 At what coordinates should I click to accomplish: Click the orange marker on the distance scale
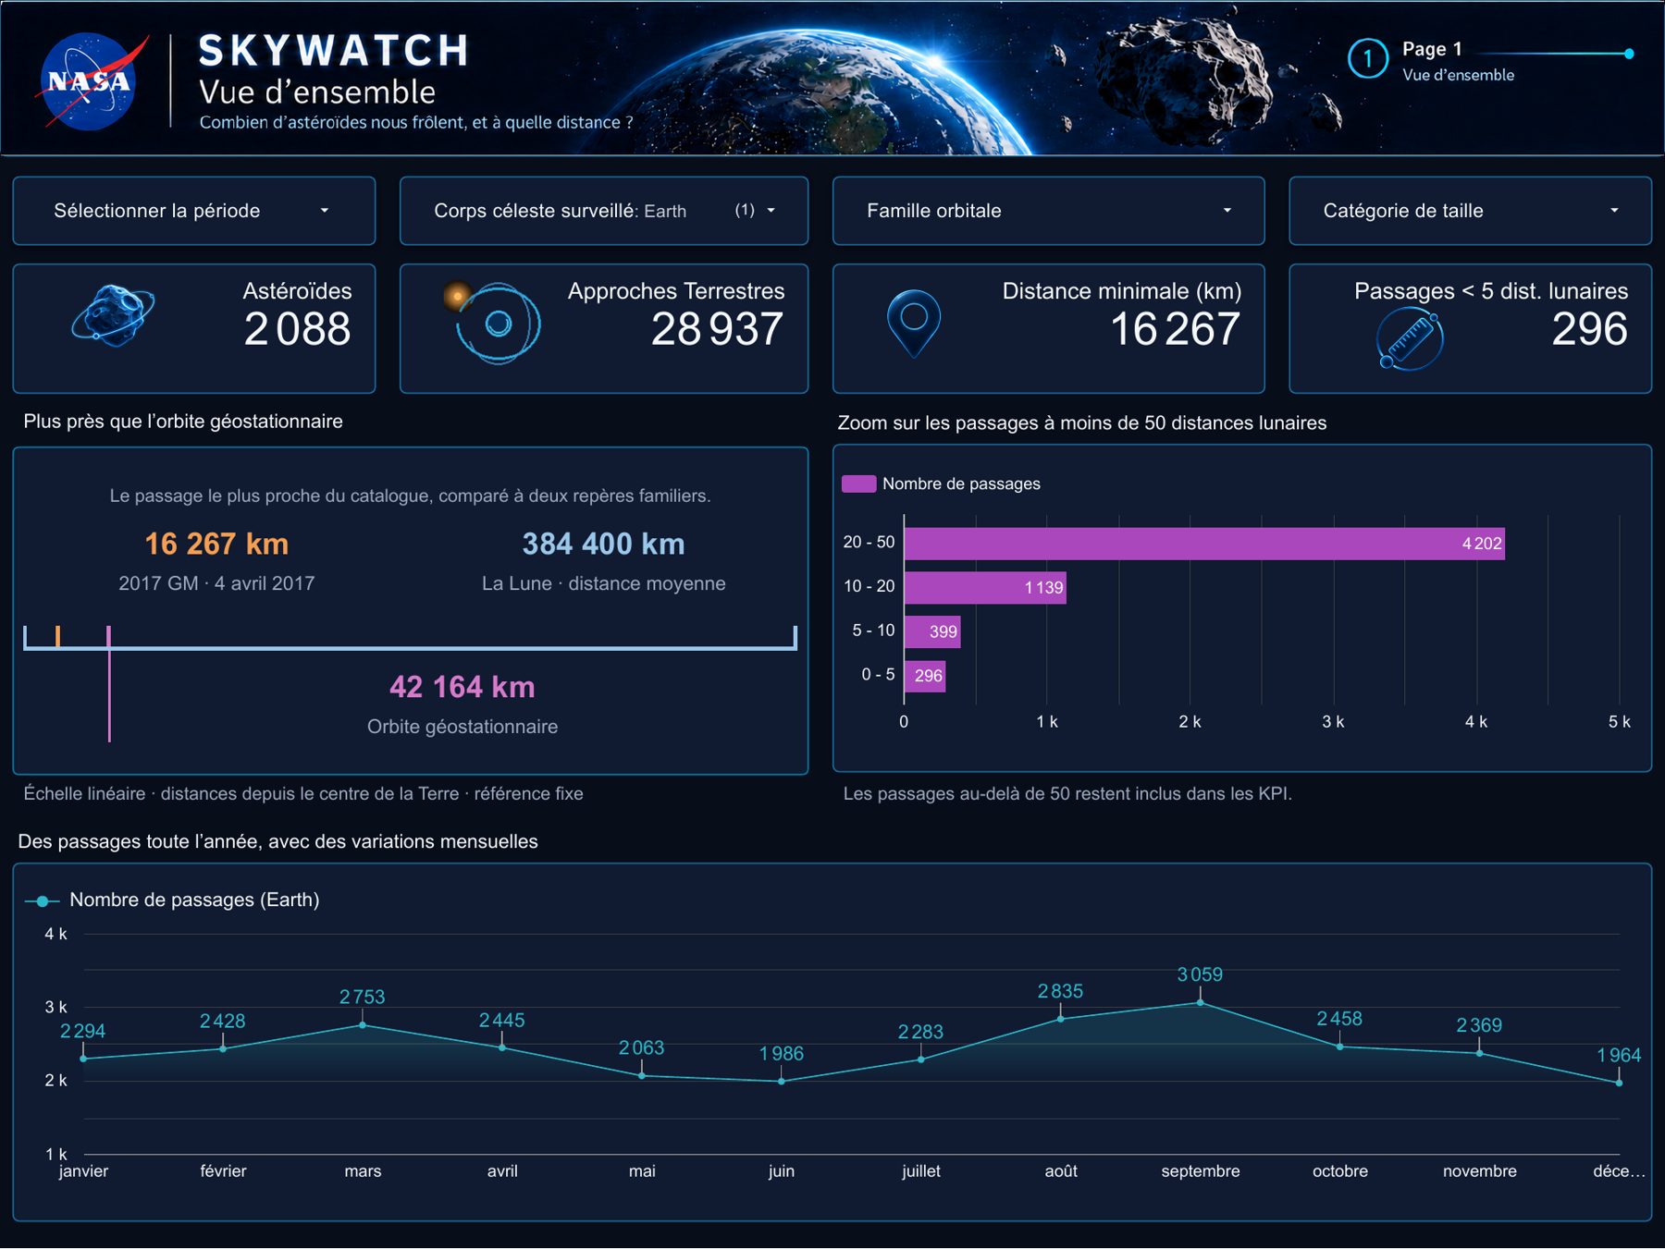57,636
